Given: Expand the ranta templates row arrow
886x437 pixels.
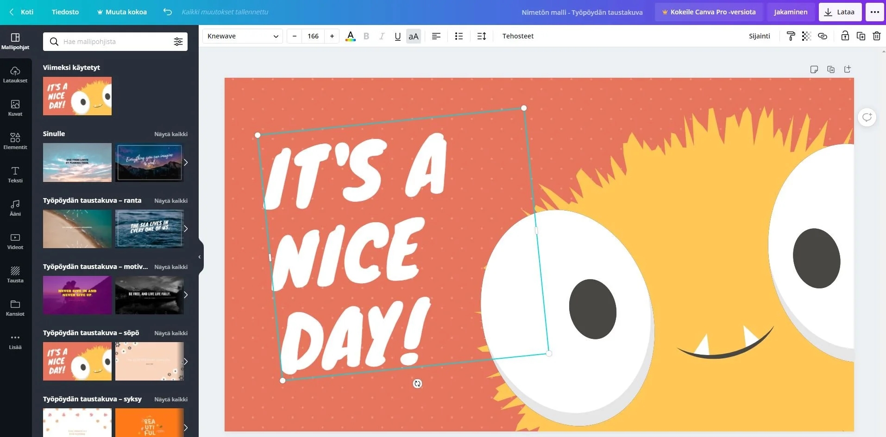Looking at the screenshot, I should click(x=186, y=229).
